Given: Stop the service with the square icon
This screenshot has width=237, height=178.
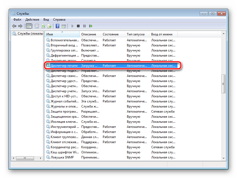Looking at the screenshot, I should point(78,26).
